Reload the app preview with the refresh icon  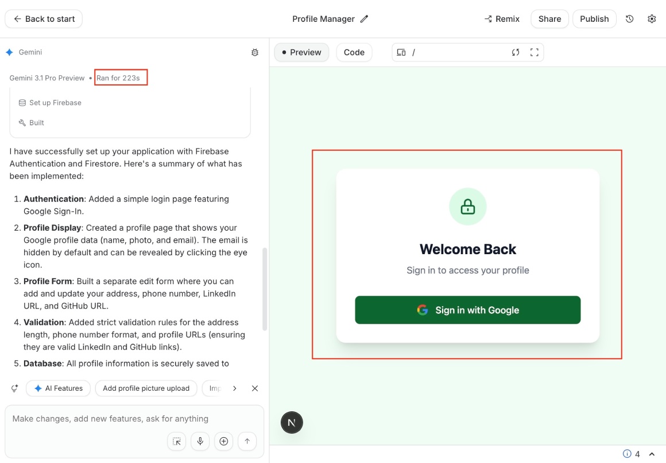point(515,52)
